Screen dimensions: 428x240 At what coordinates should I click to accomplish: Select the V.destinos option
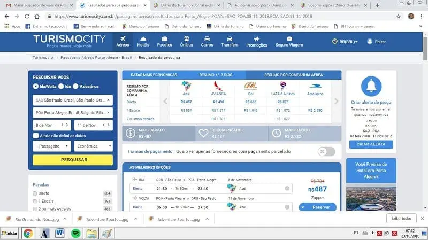[x=75, y=86]
